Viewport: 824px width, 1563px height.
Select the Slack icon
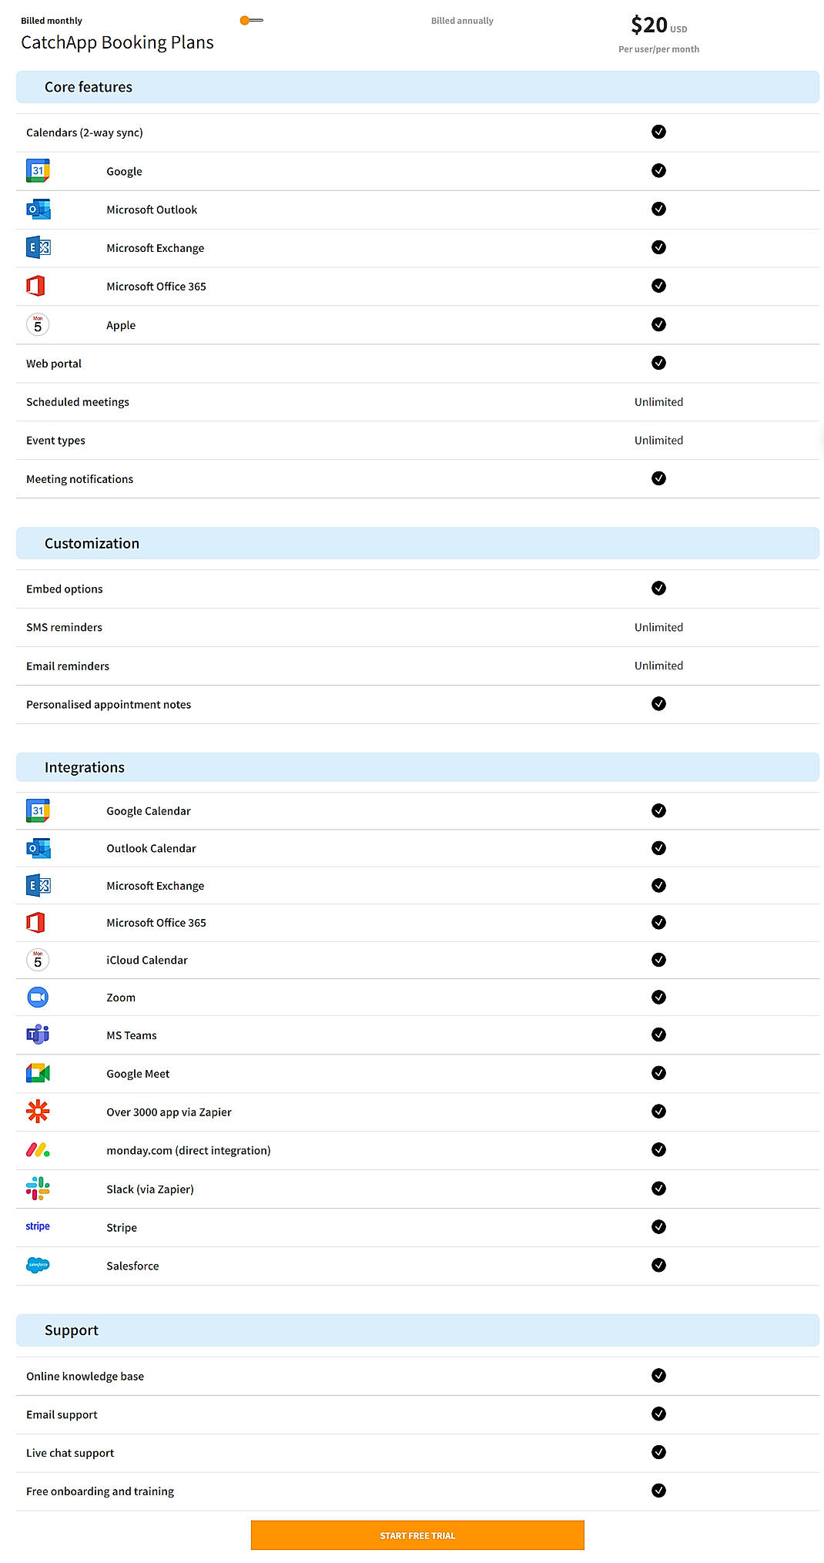(x=38, y=1189)
